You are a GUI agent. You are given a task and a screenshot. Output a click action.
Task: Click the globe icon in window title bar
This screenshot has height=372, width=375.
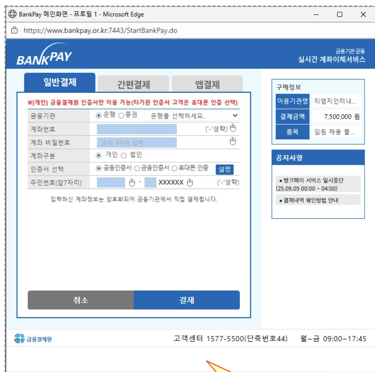pos(13,14)
